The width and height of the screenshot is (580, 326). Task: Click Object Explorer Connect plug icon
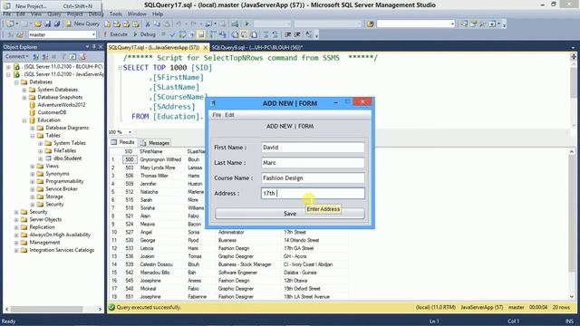tap(35, 56)
